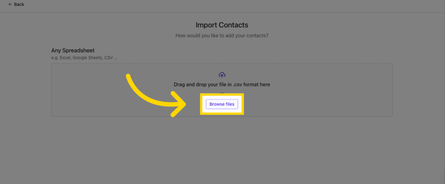Click 'format here' in the upload instruction
445x184 pixels.
click(x=256, y=85)
